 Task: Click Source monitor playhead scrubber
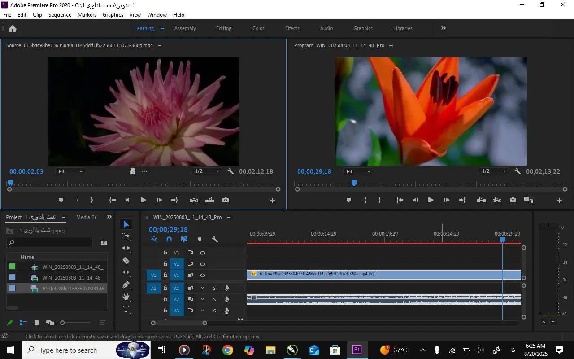(10, 183)
